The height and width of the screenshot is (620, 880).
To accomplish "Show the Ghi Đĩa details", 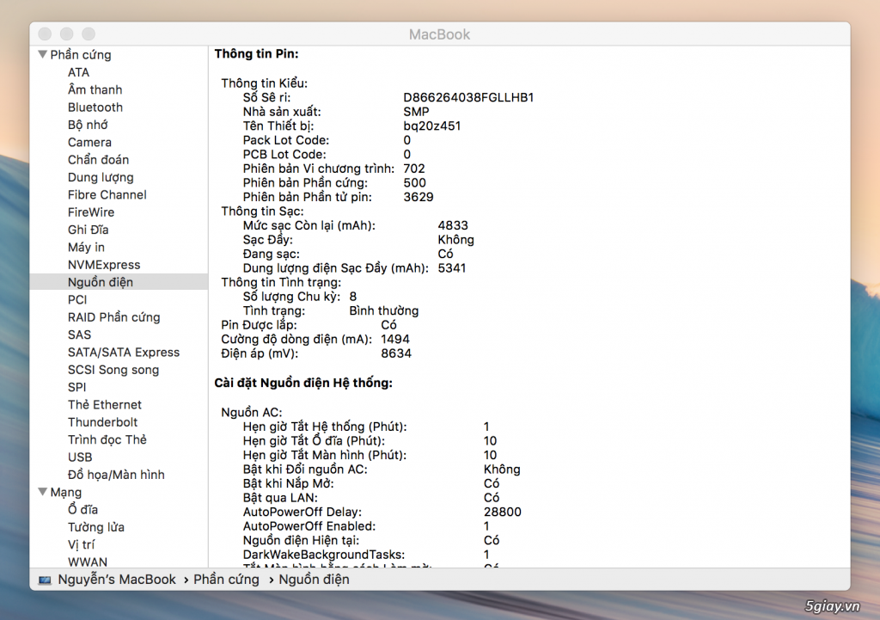I will (89, 230).
